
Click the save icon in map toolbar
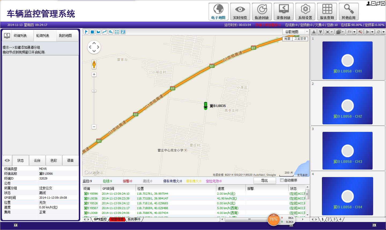123,32
